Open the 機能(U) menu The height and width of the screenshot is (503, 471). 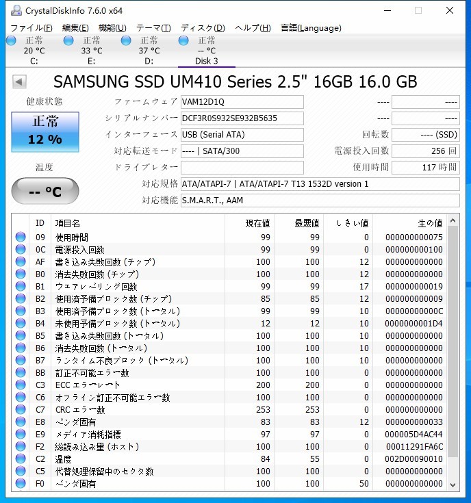[112, 28]
